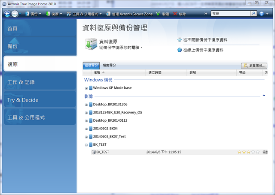The image size is (275, 195).
Task: Select 首頁 in the sidebar
Action: (40, 28)
